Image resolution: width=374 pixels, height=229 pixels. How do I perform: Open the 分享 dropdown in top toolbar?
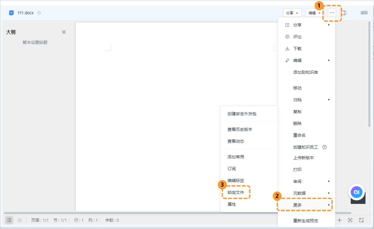click(x=292, y=13)
